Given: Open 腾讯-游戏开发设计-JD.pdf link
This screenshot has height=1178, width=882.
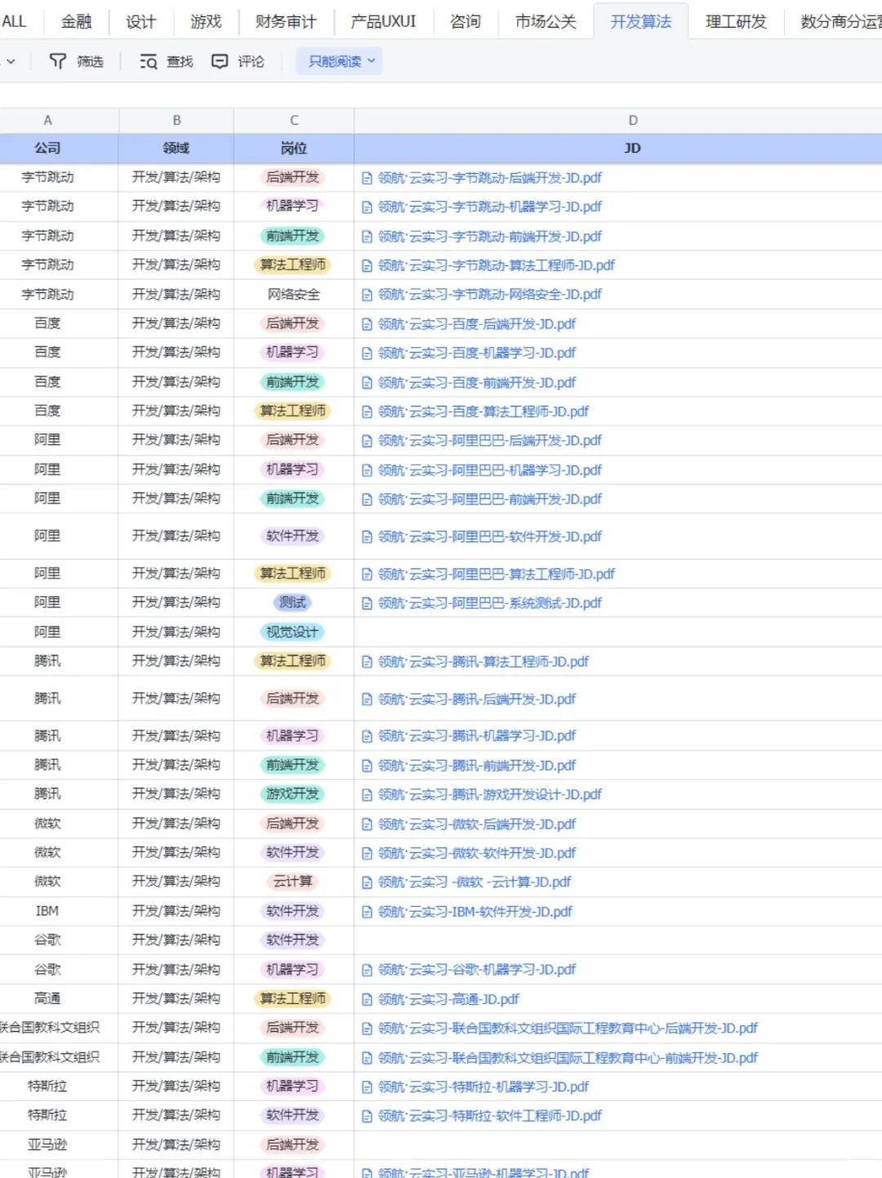Looking at the screenshot, I should tap(489, 794).
